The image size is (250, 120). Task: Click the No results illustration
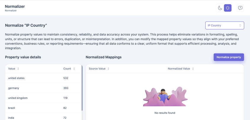[x=165, y=97]
